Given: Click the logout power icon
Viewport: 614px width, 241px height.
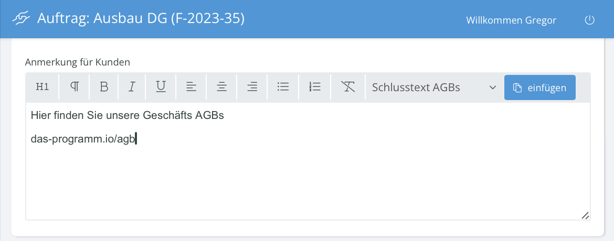Looking at the screenshot, I should [x=589, y=20].
